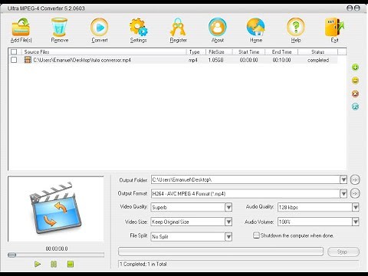Open the File Split dropdown
Image resolution: width=368 pixels, height=276 pixels.
coord(228,237)
